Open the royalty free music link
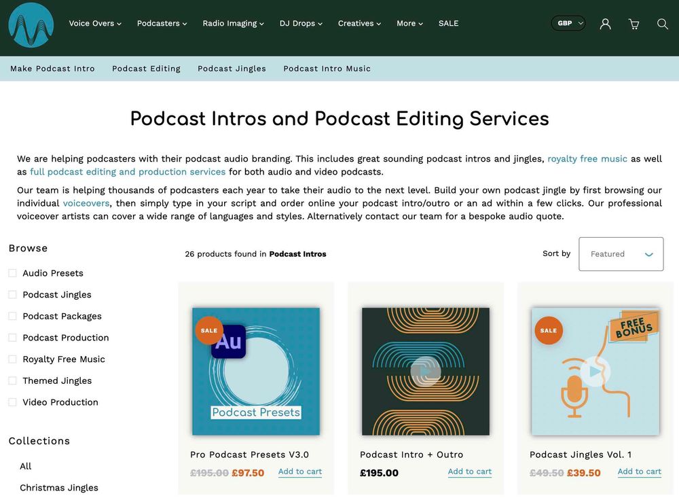The width and height of the screenshot is (679, 498). pyautogui.click(x=587, y=158)
